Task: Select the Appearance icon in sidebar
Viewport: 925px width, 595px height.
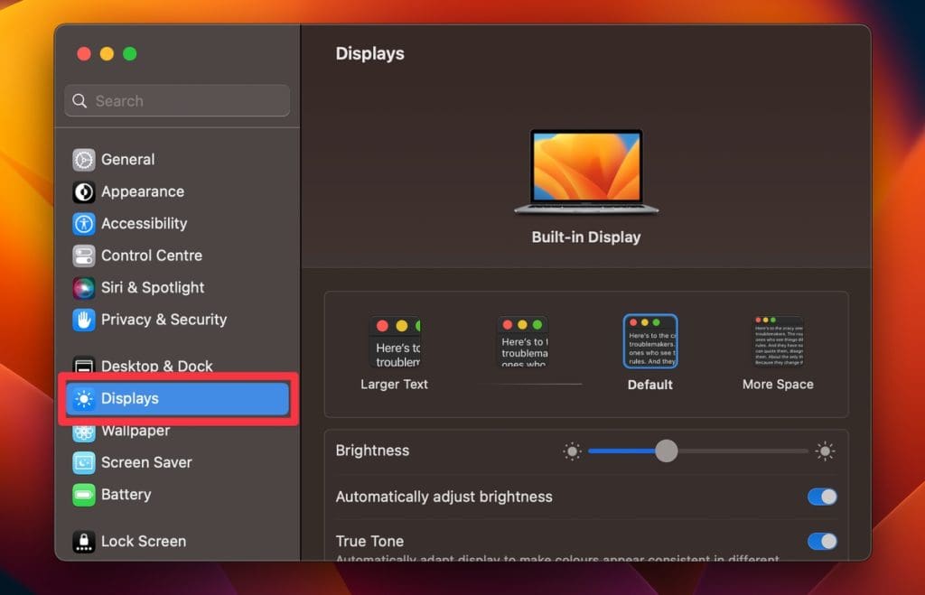Action: tap(84, 191)
